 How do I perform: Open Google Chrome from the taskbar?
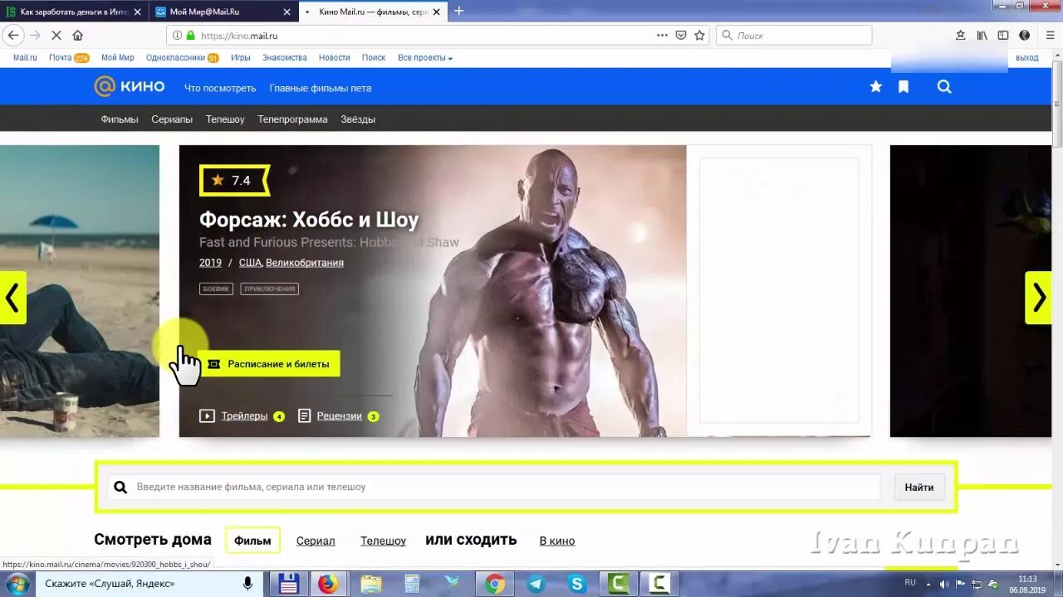click(x=494, y=584)
